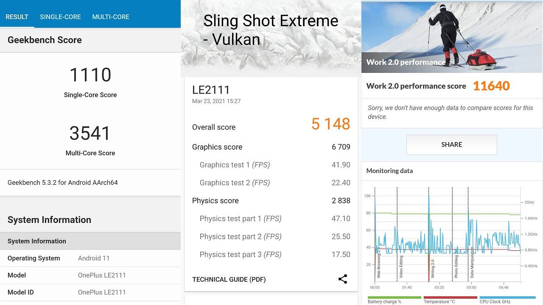This screenshot has width=543, height=305.
Task: Click the gray System Information subheader row
Action: [x=90, y=241]
